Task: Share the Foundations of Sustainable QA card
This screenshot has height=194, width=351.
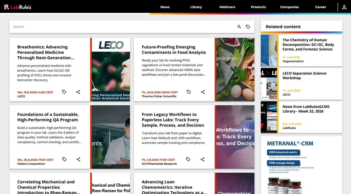Action: [x=78, y=159]
